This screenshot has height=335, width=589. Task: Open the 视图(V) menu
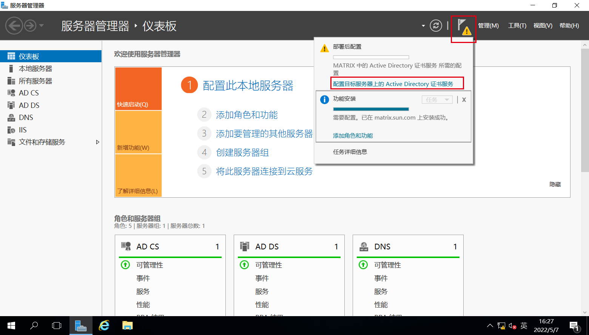pos(543,26)
